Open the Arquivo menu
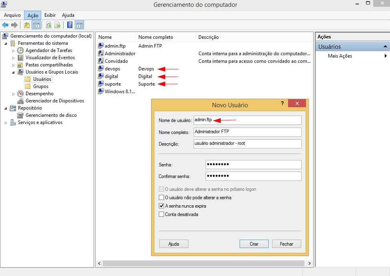This screenshot has width=390, height=276. (12, 15)
